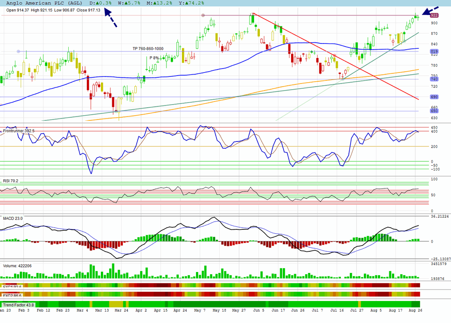Click the Frontrunner 392.5 indicator label
Viewport: 451px width, 323px height.
18,131
